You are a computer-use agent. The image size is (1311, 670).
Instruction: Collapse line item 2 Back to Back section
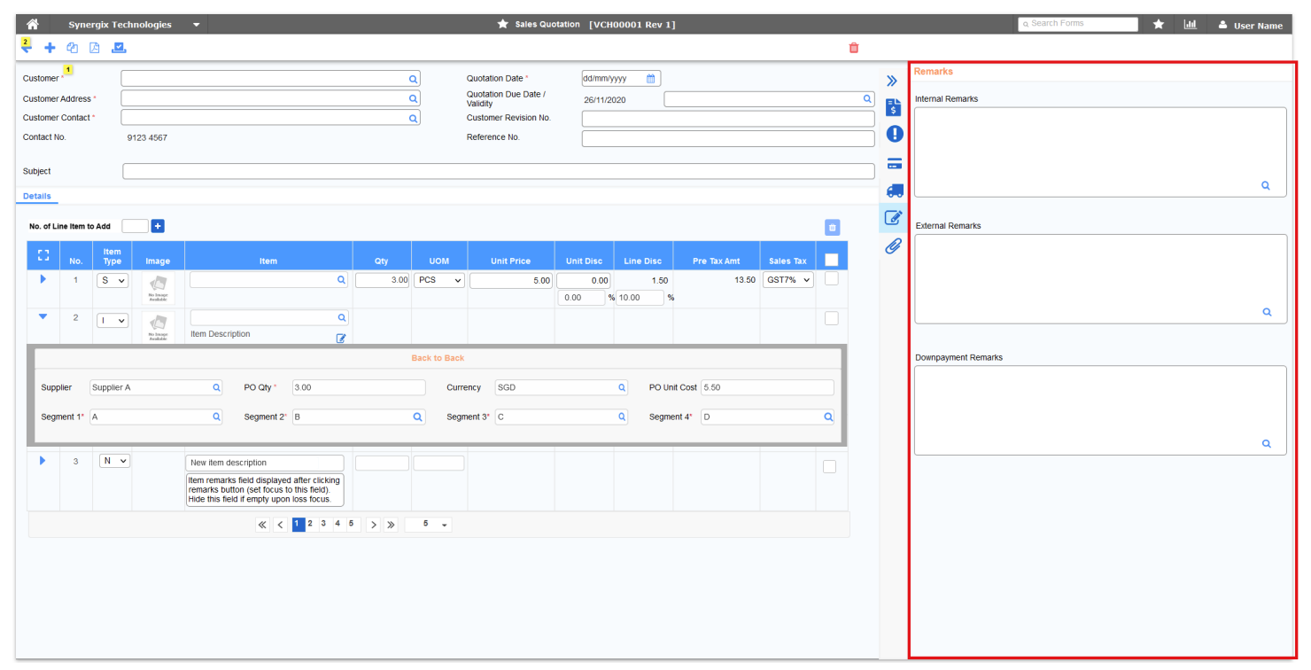43,316
